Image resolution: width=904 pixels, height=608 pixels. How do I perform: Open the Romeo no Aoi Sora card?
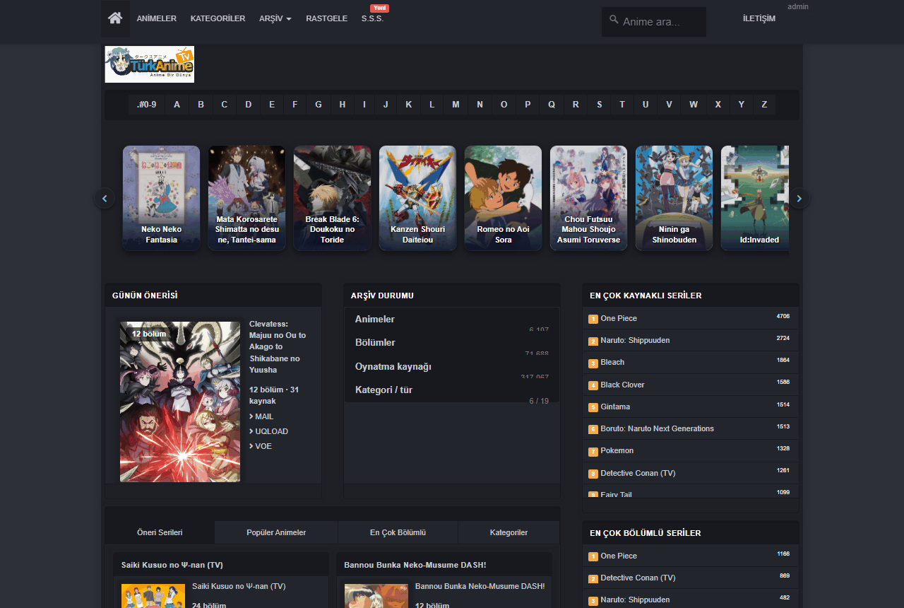pos(503,198)
